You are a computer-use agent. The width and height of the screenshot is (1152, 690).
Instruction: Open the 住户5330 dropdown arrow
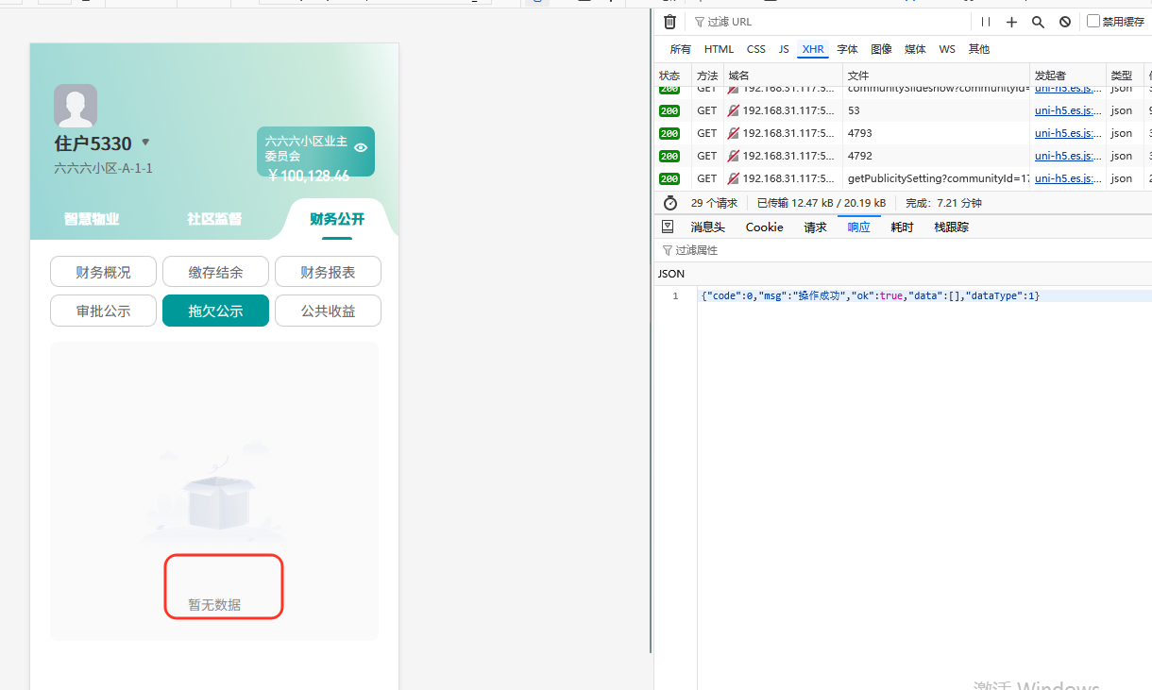[x=146, y=142]
